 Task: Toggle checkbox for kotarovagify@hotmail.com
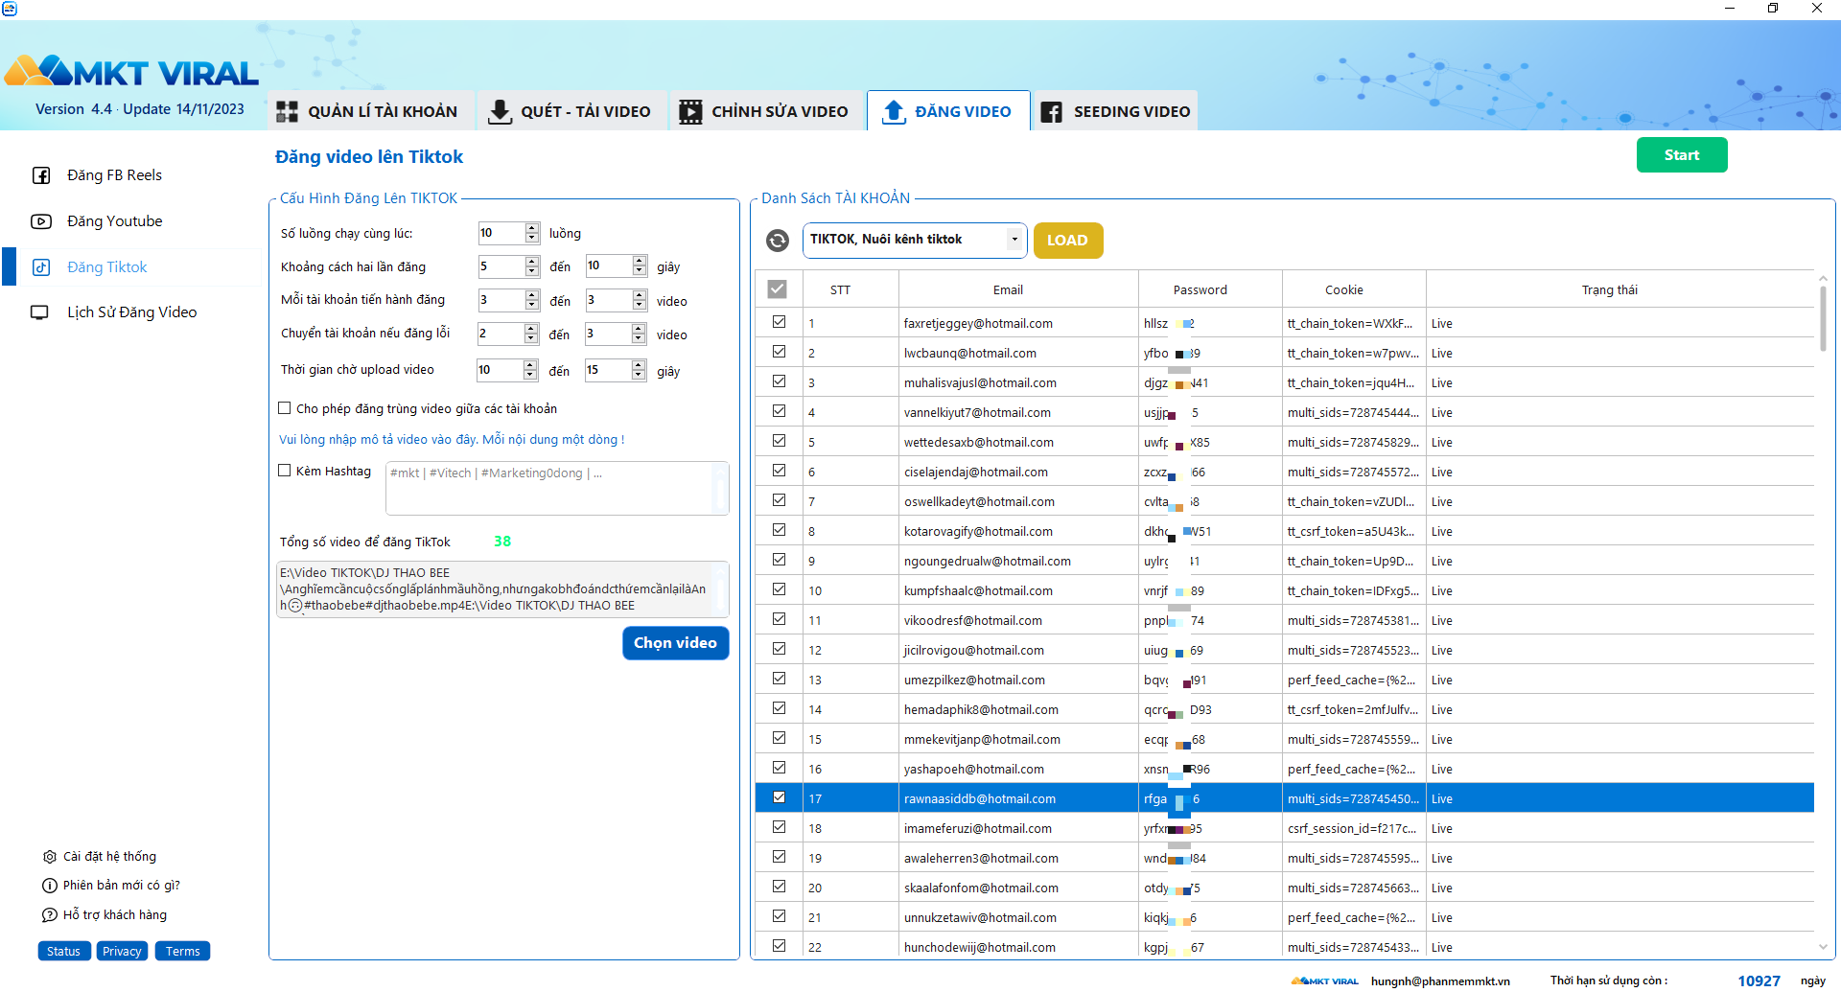(x=780, y=531)
